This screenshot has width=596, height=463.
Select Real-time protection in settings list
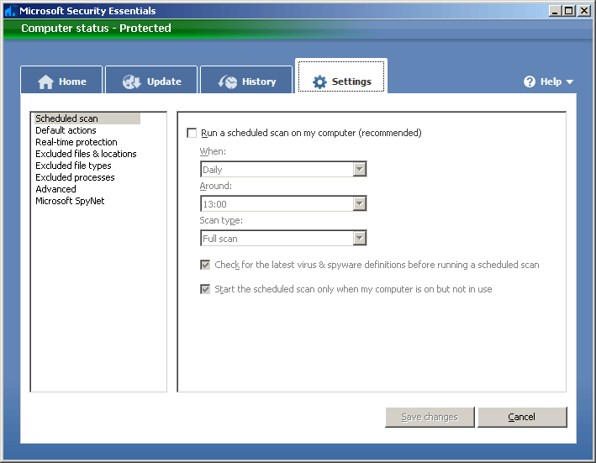76,142
